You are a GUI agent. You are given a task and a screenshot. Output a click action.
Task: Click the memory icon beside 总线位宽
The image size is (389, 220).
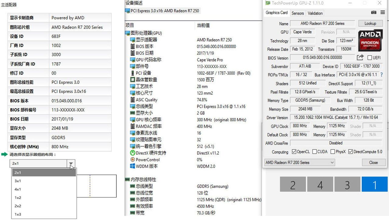point(133,193)
